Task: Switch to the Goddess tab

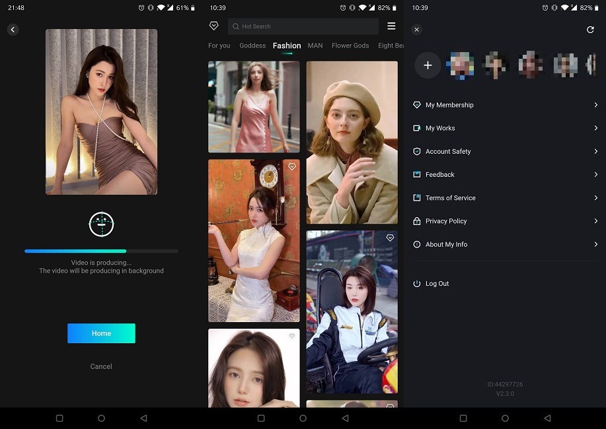Action: 252,46
